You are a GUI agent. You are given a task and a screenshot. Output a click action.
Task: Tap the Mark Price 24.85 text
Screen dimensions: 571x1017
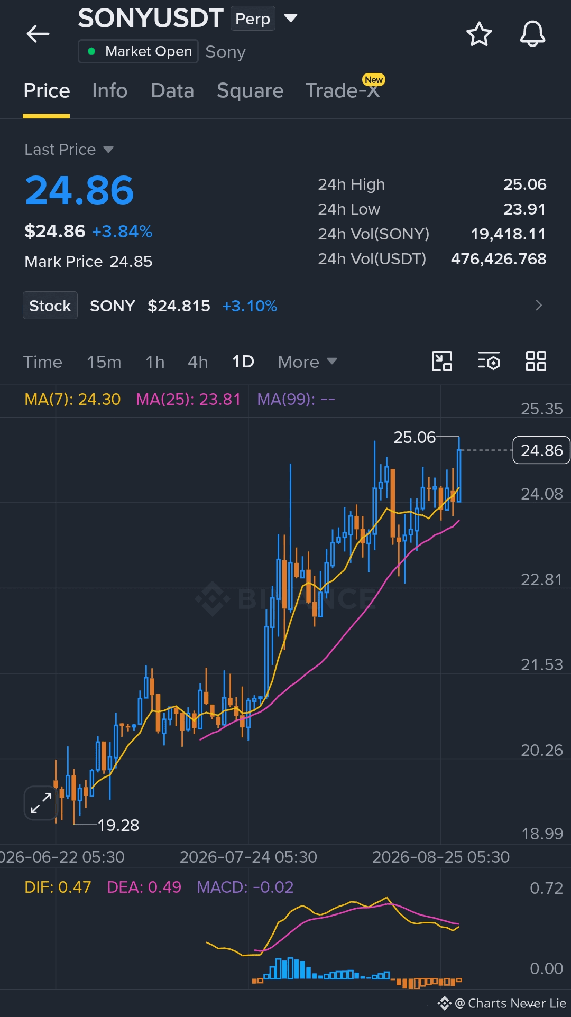[88, 262]
